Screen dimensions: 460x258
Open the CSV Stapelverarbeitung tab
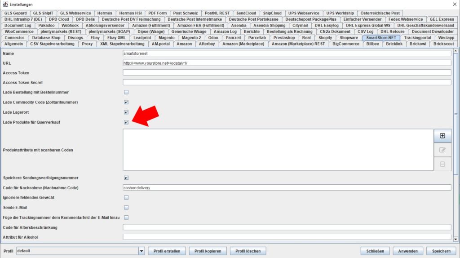pos(52,44)
